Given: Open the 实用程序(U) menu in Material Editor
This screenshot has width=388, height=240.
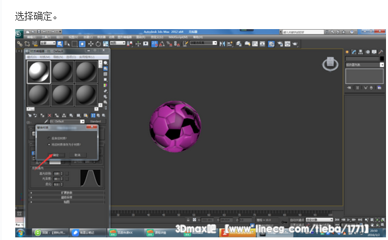Looking at the screenshot, I should pyautogui.click(x=87, y=57).
